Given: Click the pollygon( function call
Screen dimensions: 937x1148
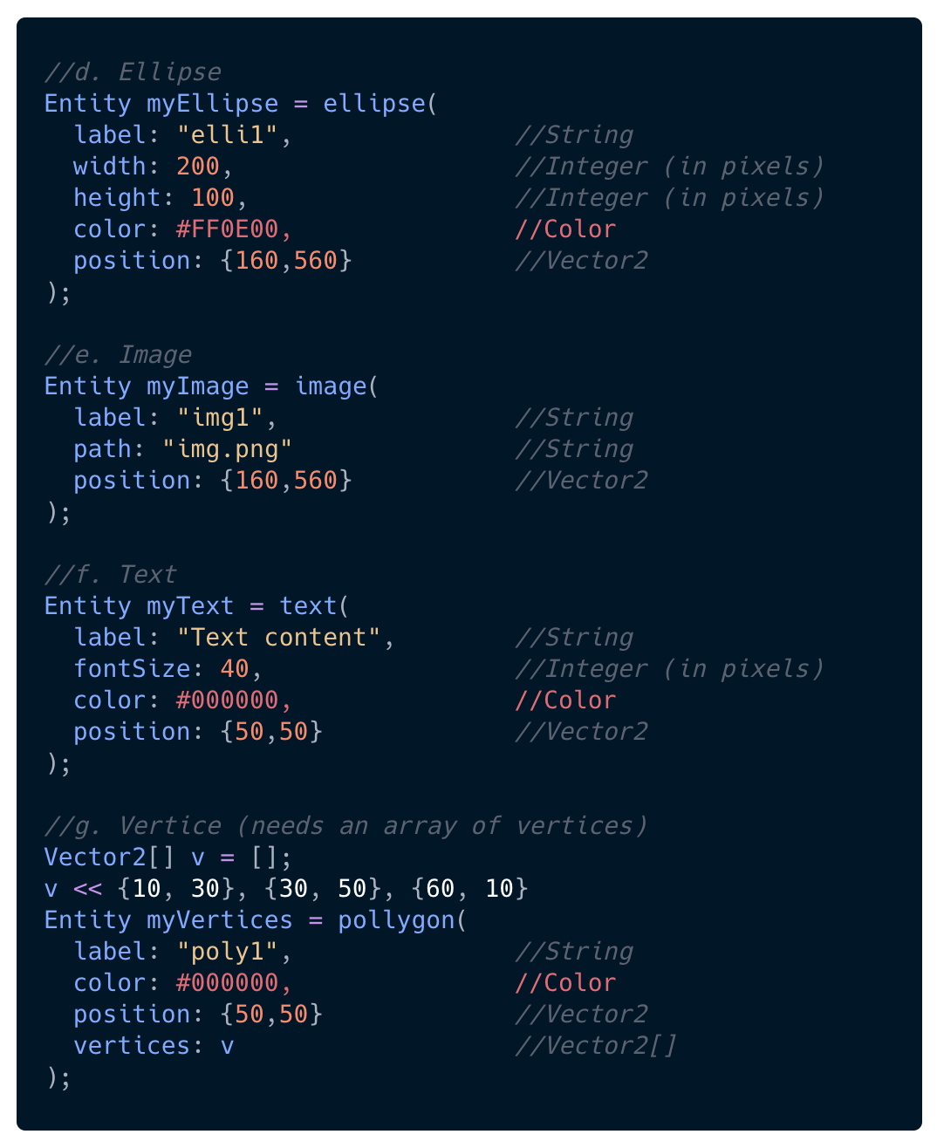Looking at the screenshot, I should click(403, 920).
